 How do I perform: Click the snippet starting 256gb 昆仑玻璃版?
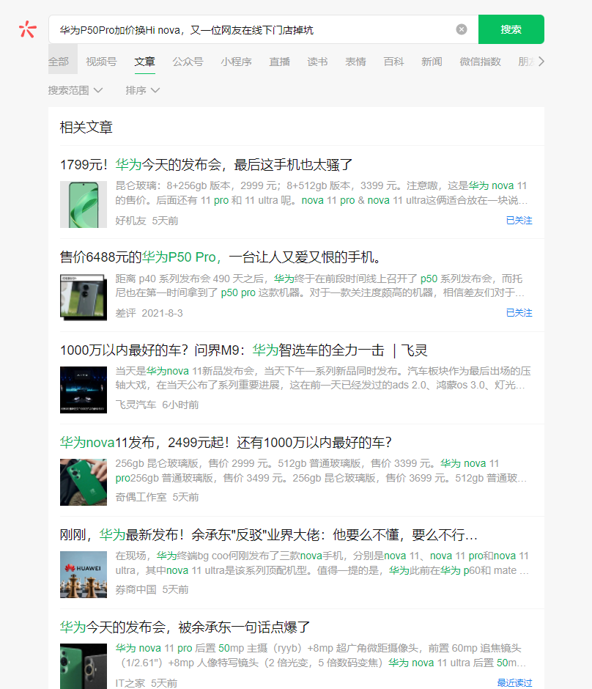click(x=321, y=471)
